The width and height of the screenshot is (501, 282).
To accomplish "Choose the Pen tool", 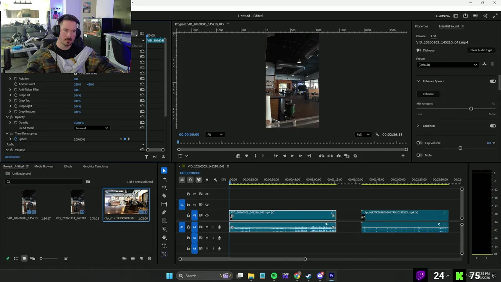I will [x=164, y=212].
